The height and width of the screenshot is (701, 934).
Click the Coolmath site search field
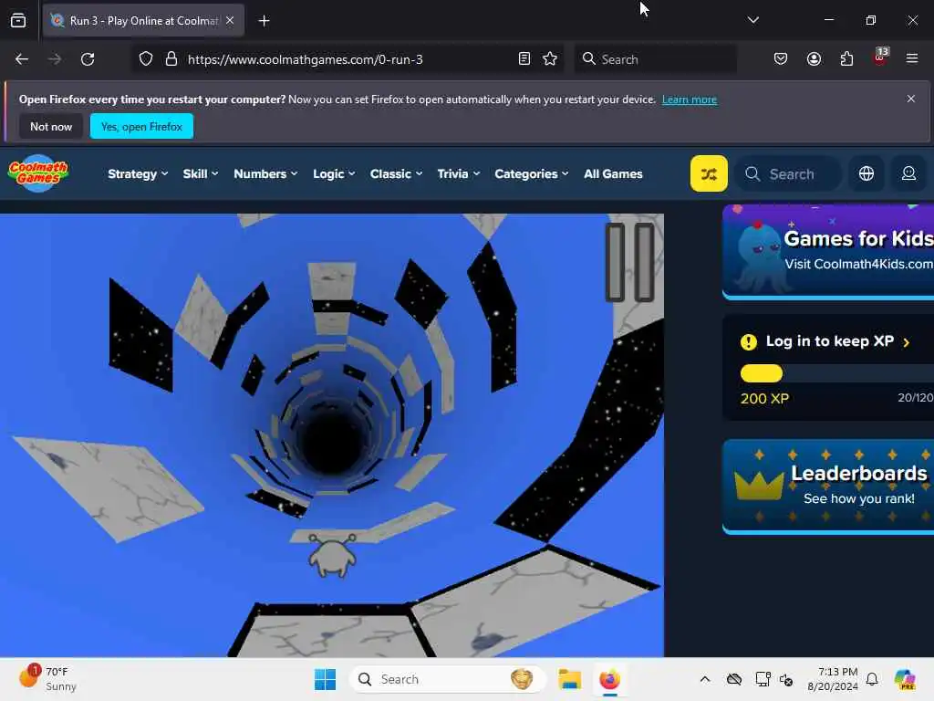[788, 173]
